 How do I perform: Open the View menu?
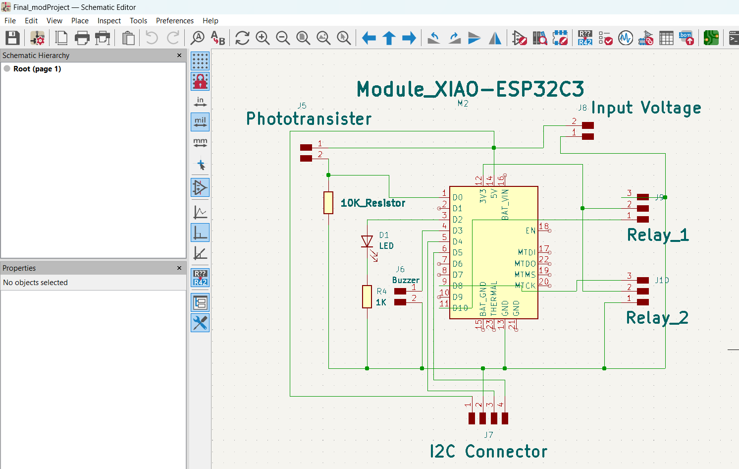54,21
